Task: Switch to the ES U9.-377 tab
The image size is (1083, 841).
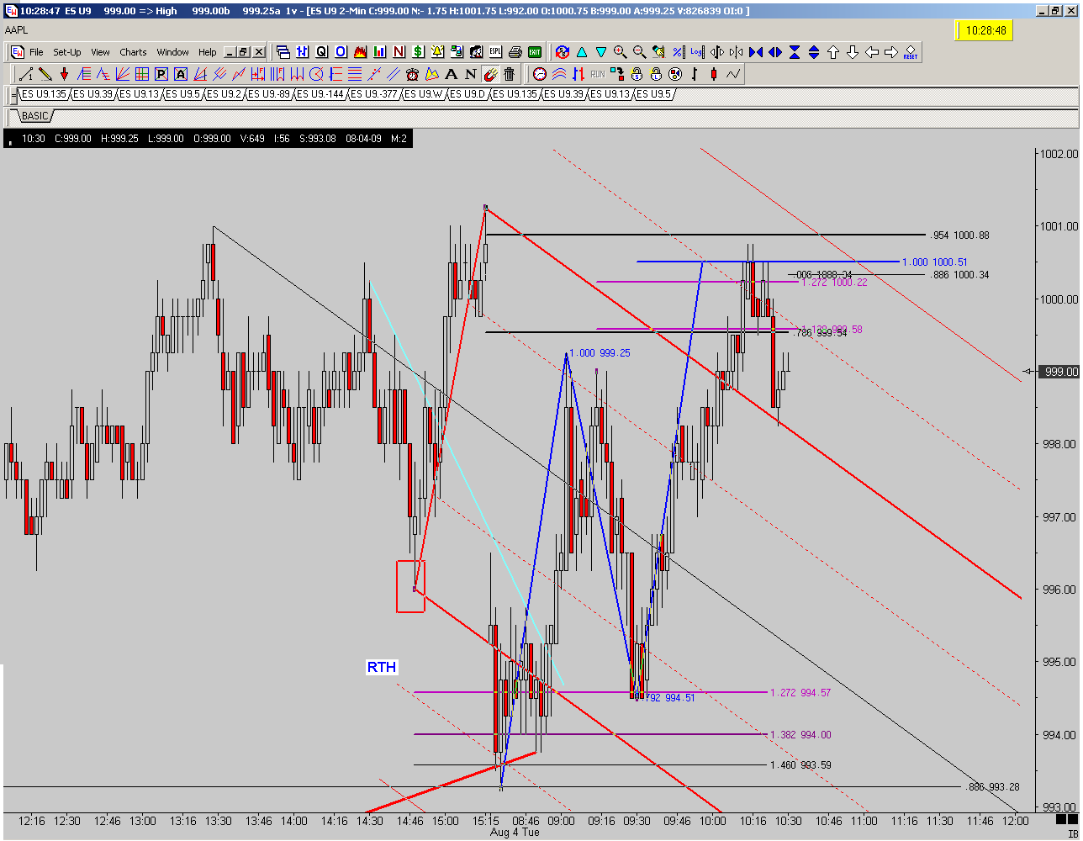Action: point(374,93)
